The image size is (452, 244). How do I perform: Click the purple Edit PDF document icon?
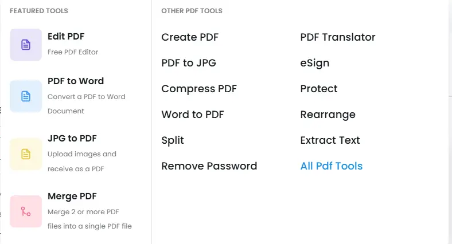(26, 45)
